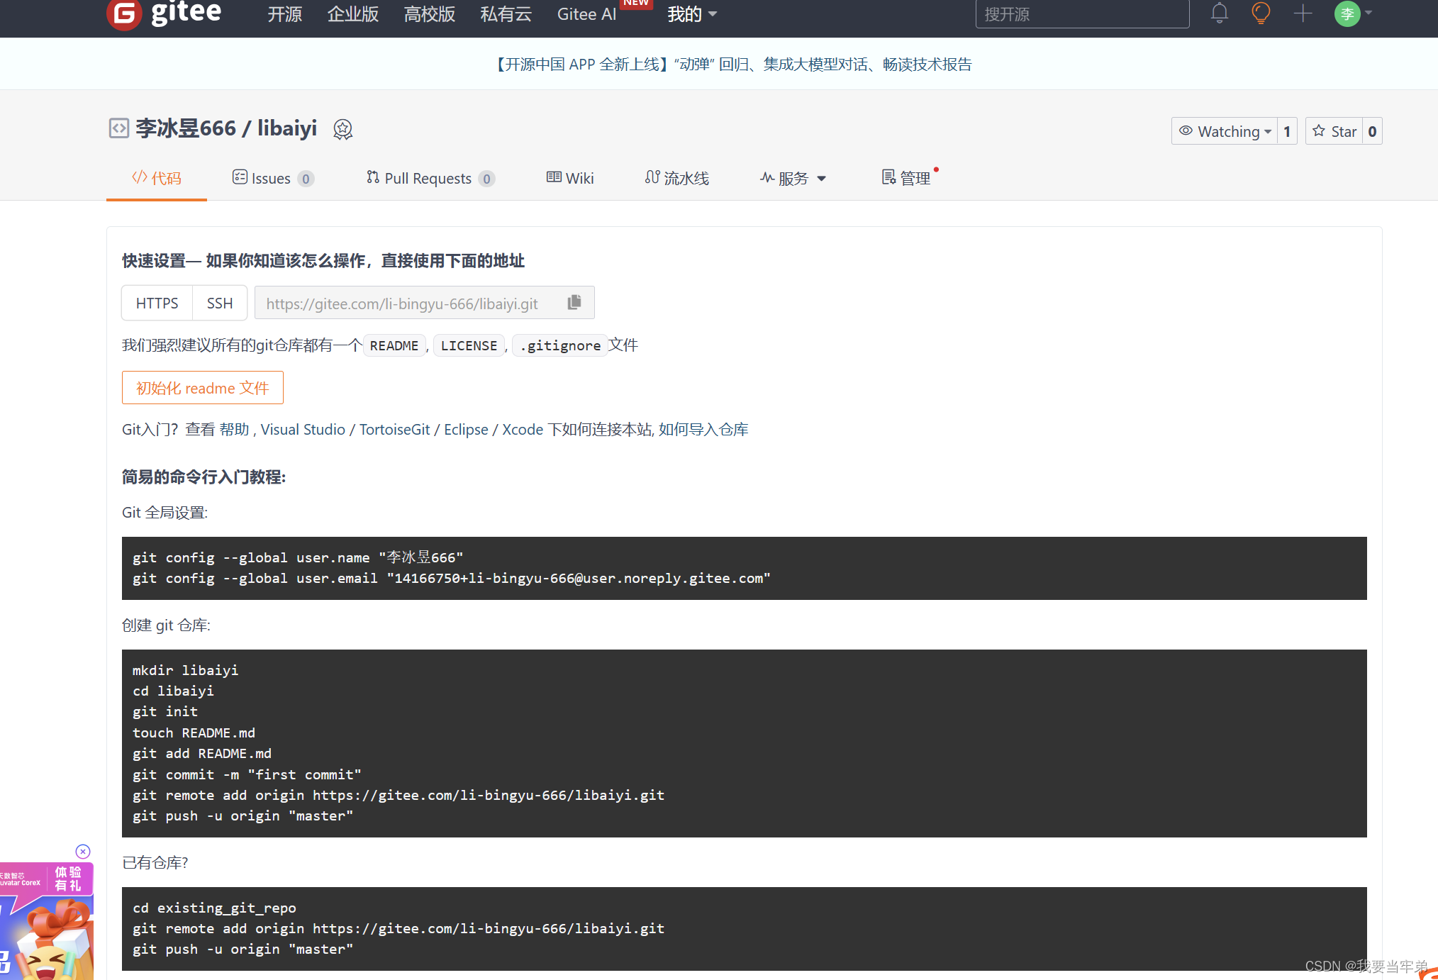
Task: Select the HTTPS clone protocol
Action: pos(157,304)
